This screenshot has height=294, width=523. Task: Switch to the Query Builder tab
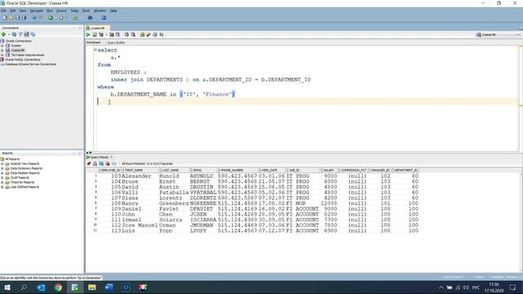tap(116, 42)
